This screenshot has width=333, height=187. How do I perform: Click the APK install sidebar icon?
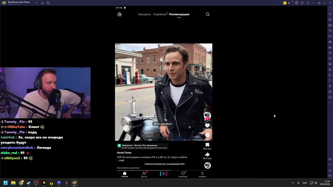pos(330,47)
